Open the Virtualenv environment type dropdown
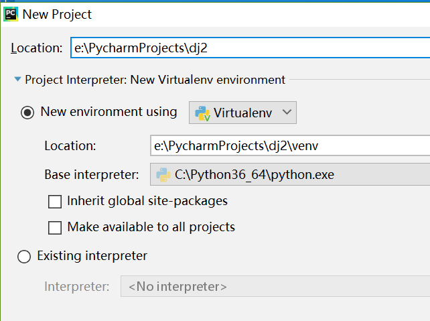 [x=242, y=113]
